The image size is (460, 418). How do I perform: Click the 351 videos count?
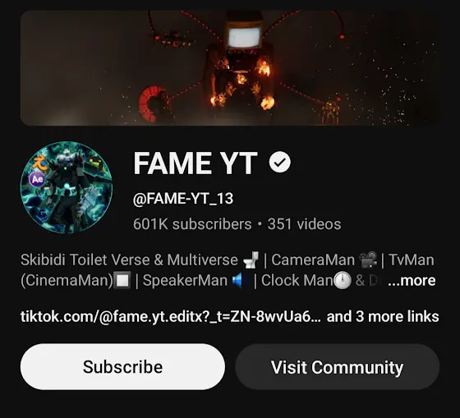tap(304, 224)
